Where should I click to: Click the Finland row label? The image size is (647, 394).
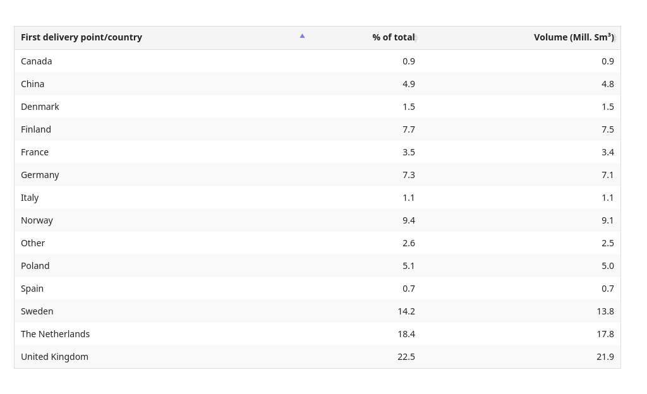[x=36, y=129]
